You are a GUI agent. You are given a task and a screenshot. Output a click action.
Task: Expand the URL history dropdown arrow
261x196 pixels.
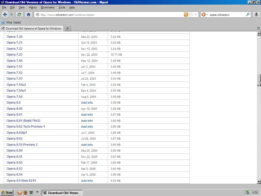[x=196, y=15]
